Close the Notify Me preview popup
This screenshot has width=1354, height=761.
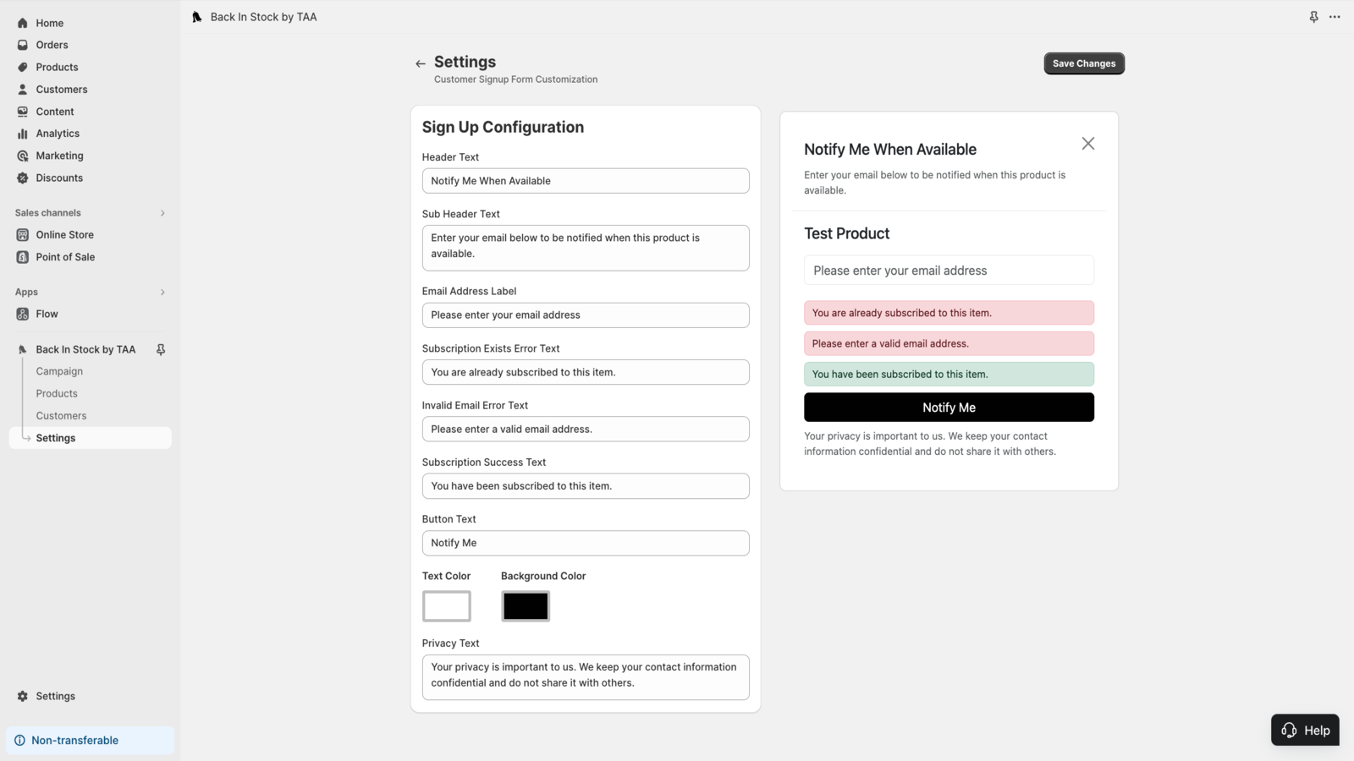(x=1087, y=144)
